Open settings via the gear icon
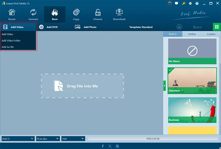221x149 pixels. pyautogui.click(x=190, y=3)
